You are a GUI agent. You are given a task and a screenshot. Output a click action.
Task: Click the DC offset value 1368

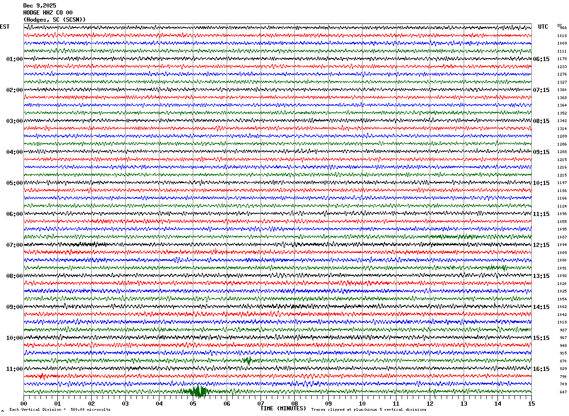[x=562, y=98]
